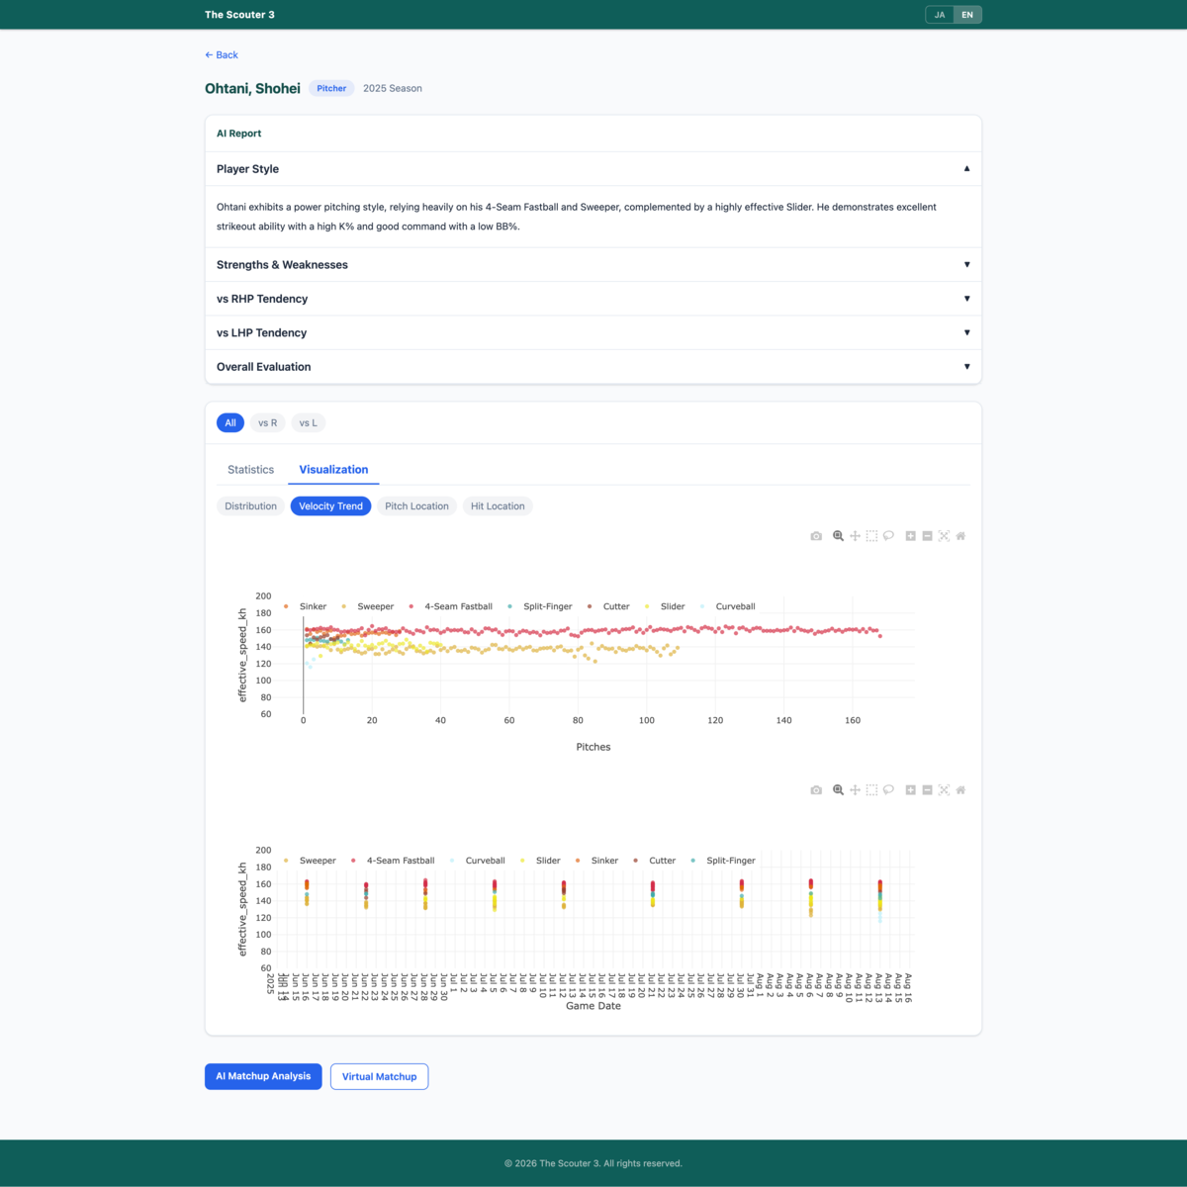Zoom out on the Pitches chart
The width and height of the screenshot is (1187, 1187).
point(927,536)
